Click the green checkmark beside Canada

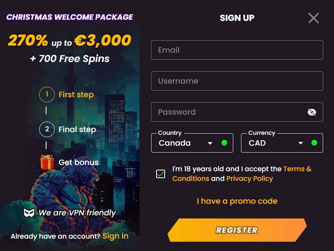(x=224, y=143)
